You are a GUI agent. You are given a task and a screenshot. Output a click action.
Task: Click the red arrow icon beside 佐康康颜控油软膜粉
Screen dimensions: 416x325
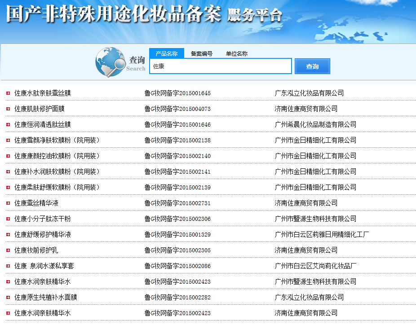pos(8,156)
